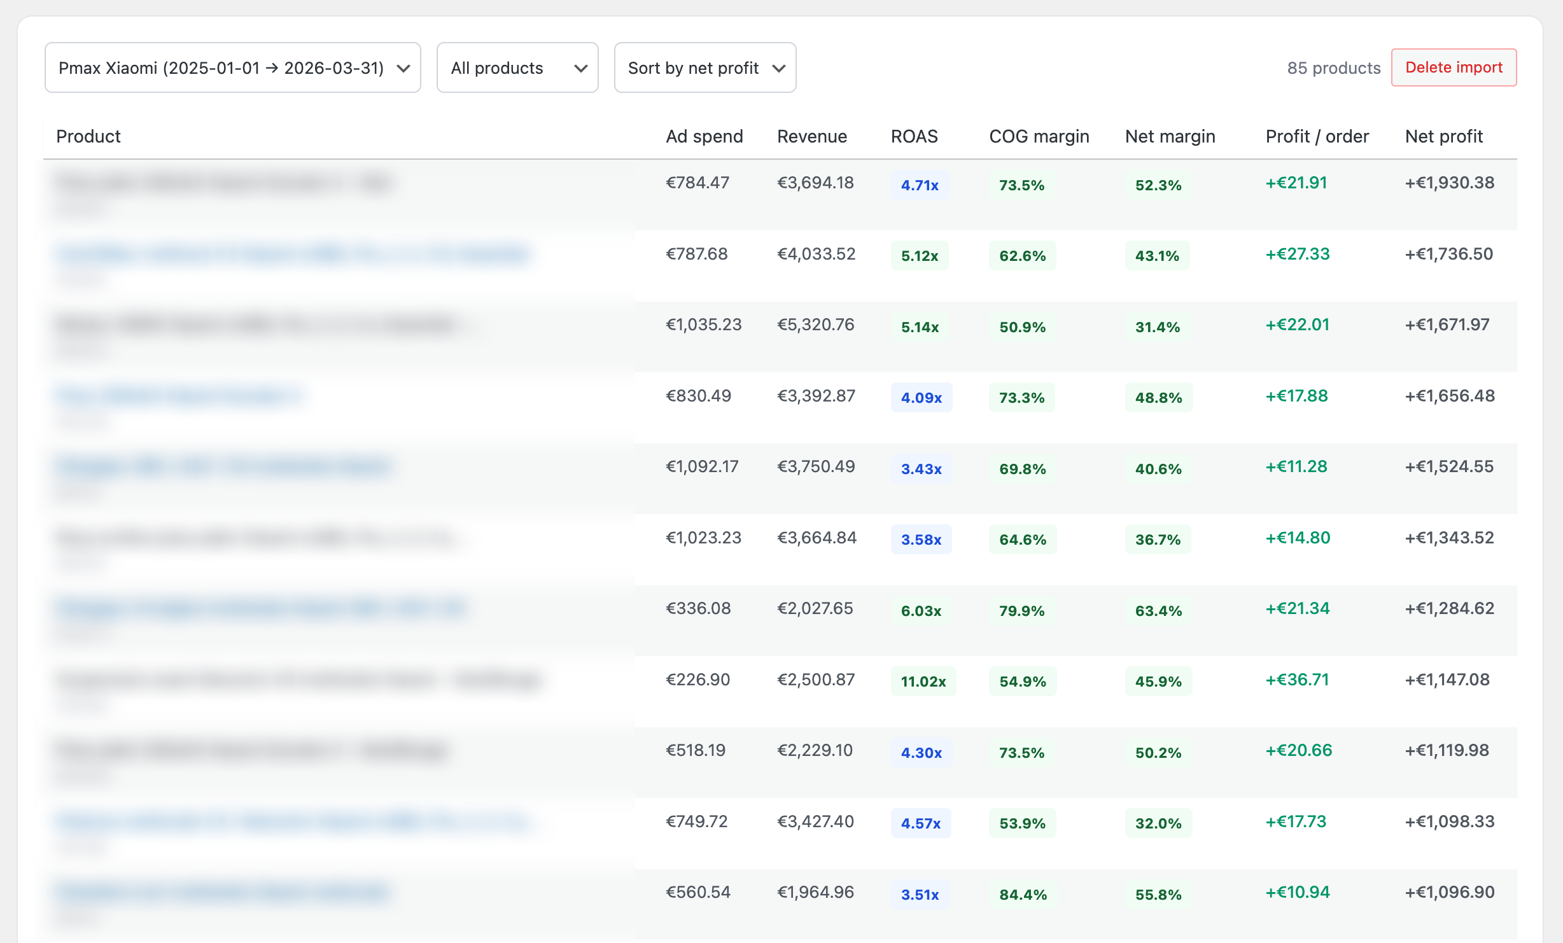
Task: Click the "85 products" count label
Action: pyautogui.click(x=1333, y=68)
